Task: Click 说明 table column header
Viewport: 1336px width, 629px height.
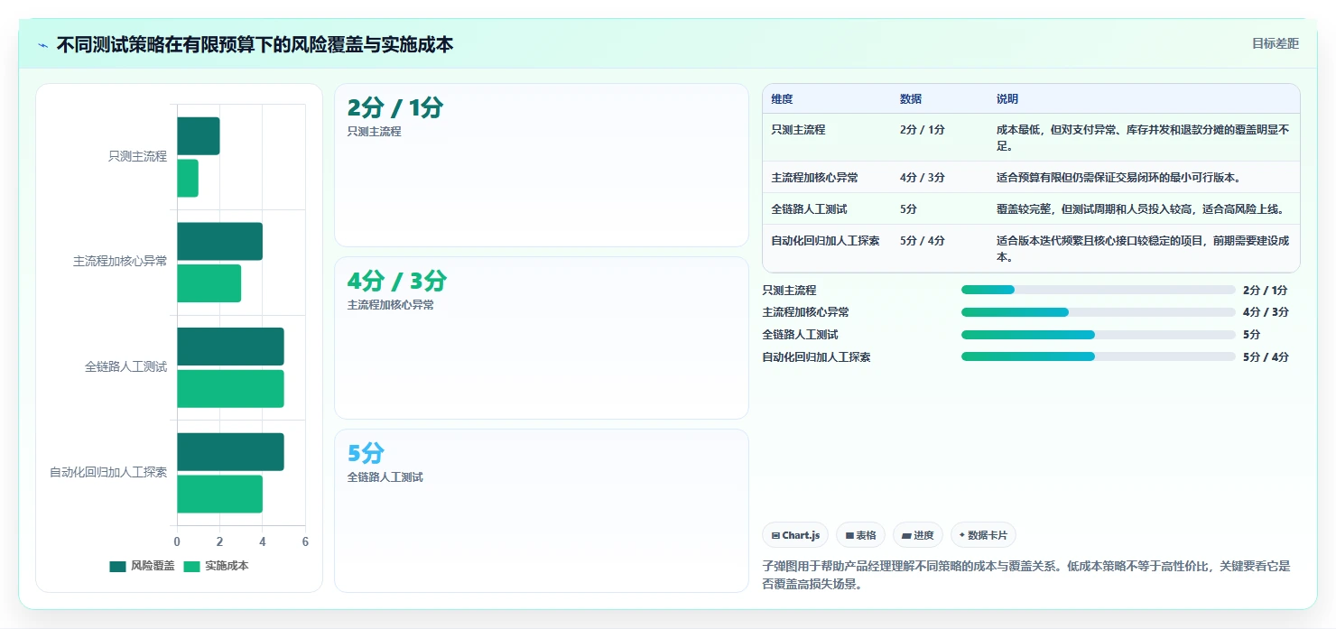Action: [x=1007, y=99]
